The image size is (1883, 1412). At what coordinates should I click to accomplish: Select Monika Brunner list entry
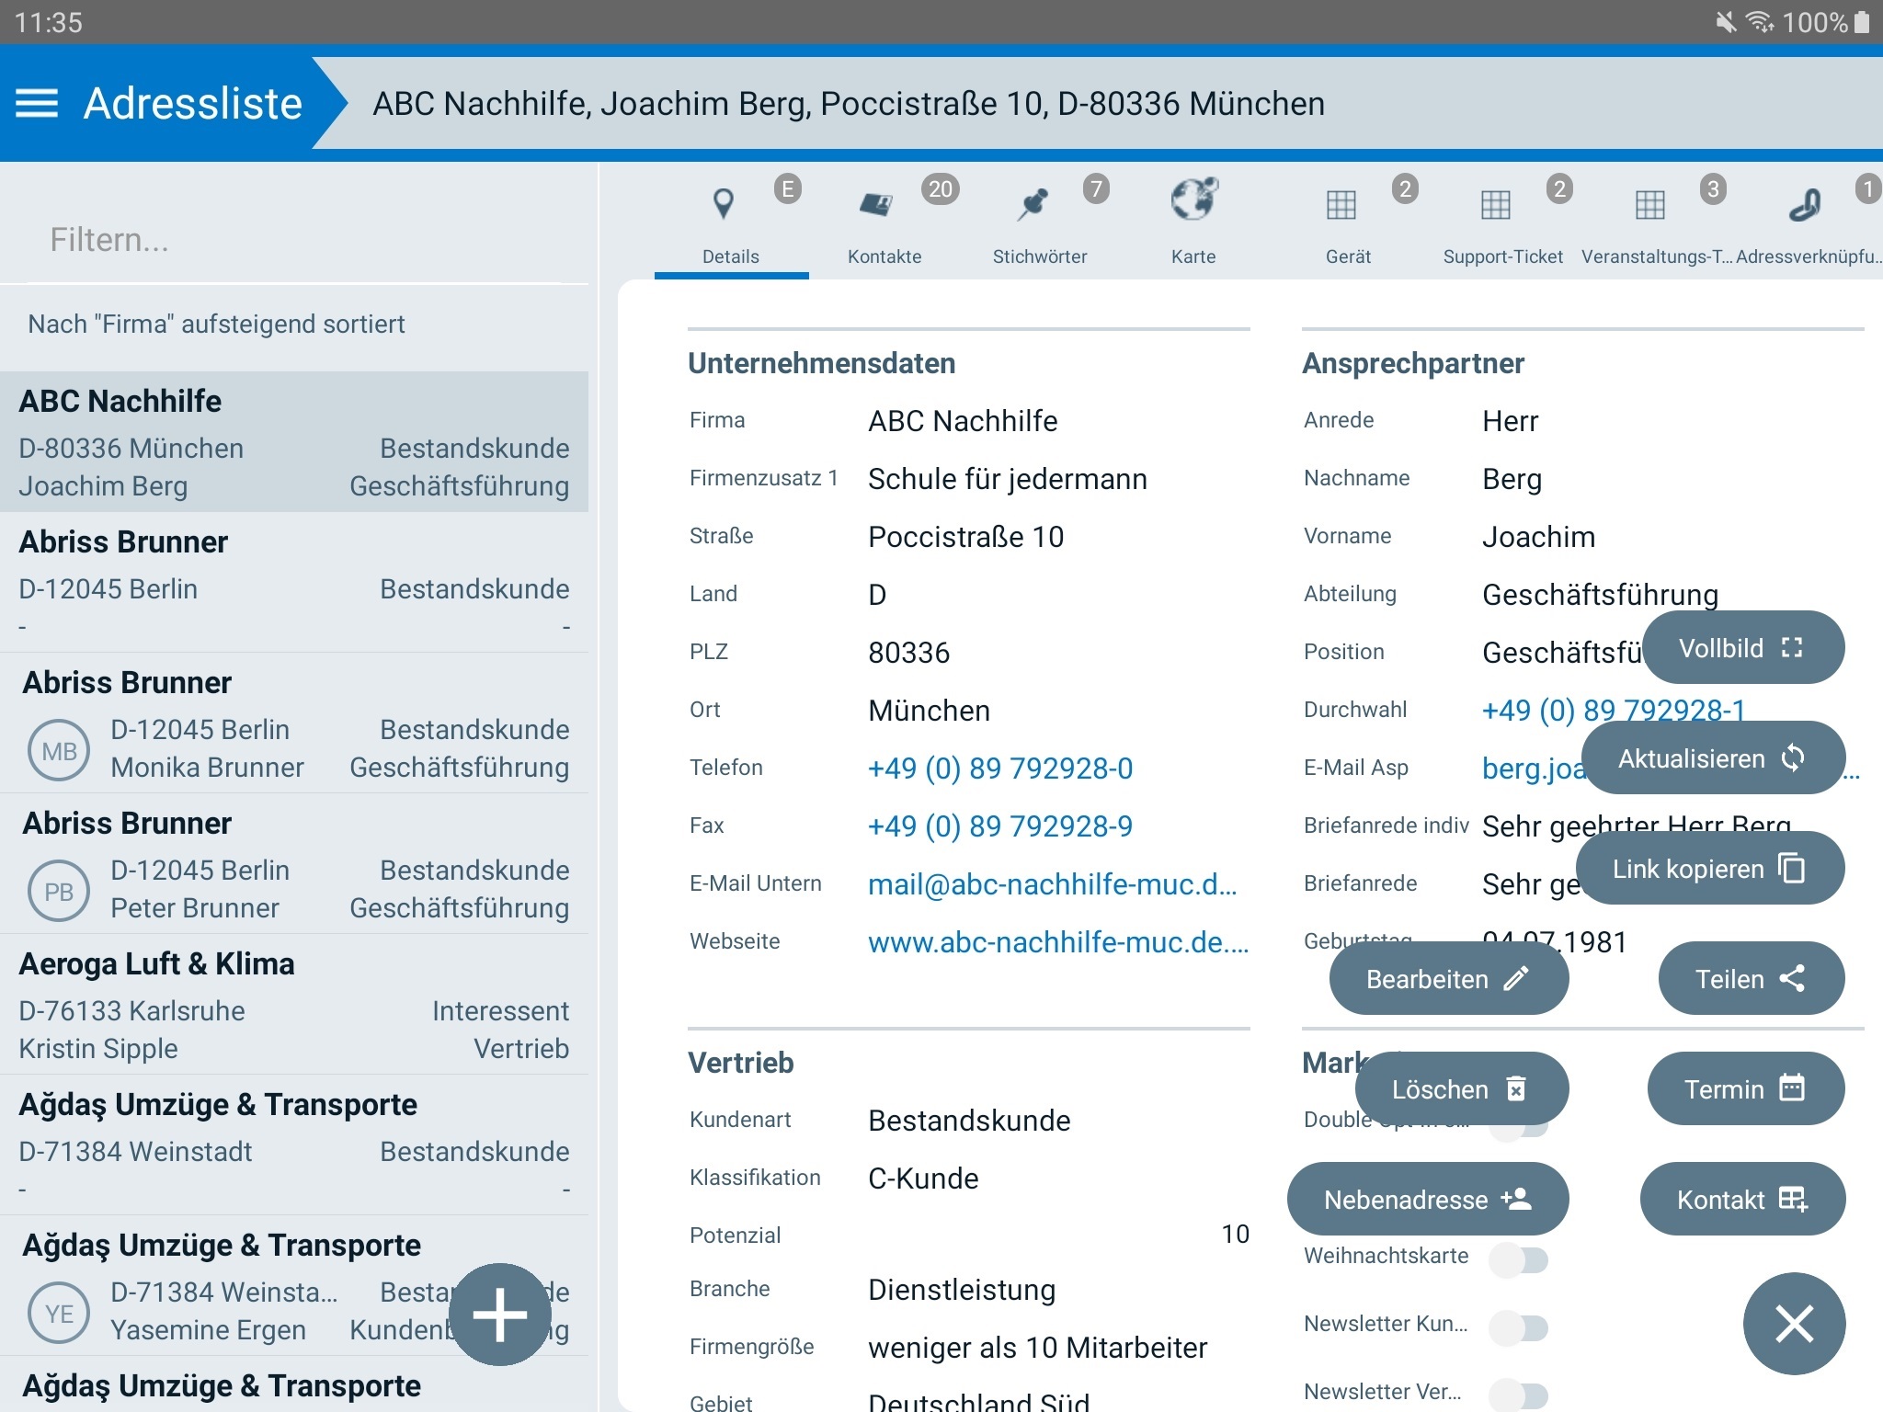[x=294, y=723]
